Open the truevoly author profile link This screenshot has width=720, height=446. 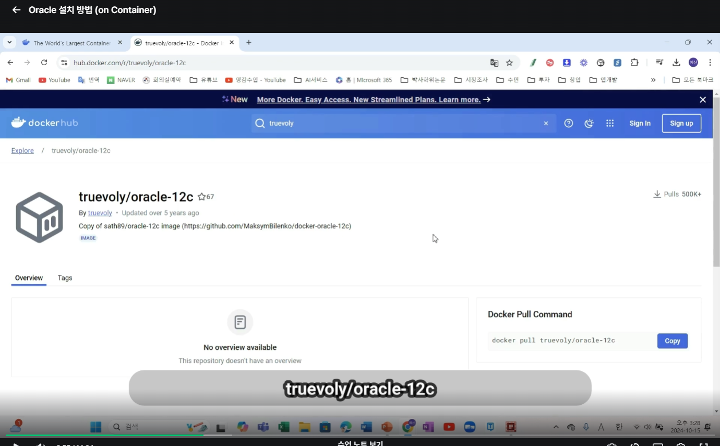100,213
